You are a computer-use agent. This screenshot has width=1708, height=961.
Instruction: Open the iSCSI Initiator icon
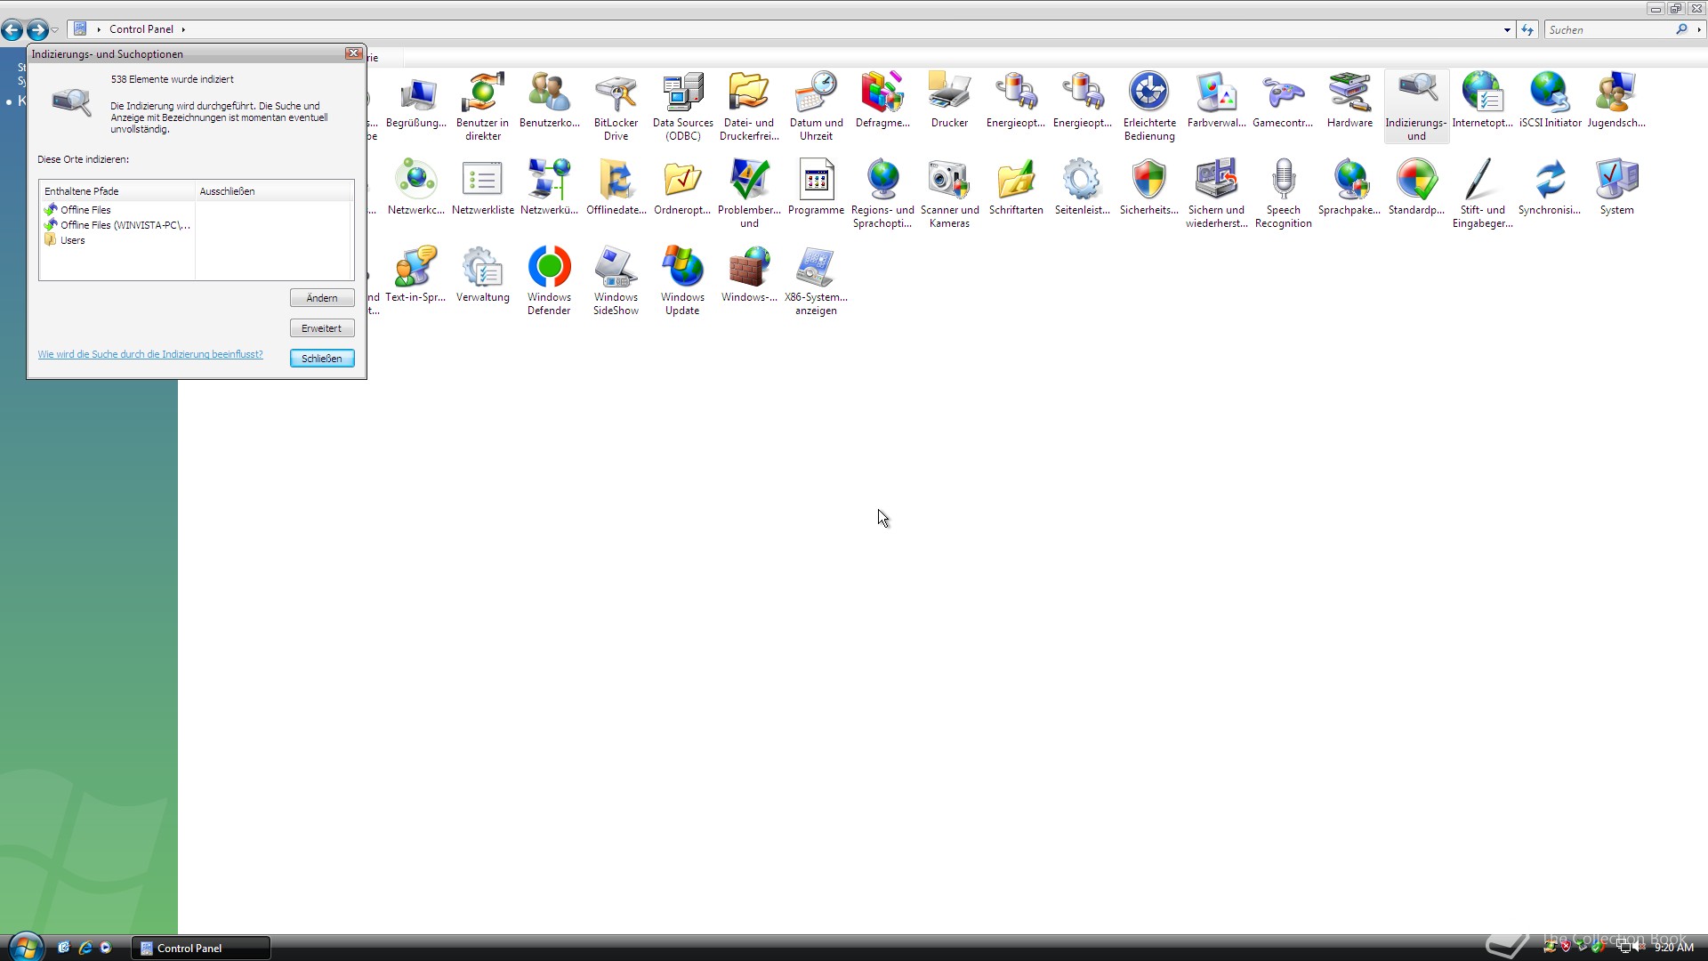(x=1550, y=101)
